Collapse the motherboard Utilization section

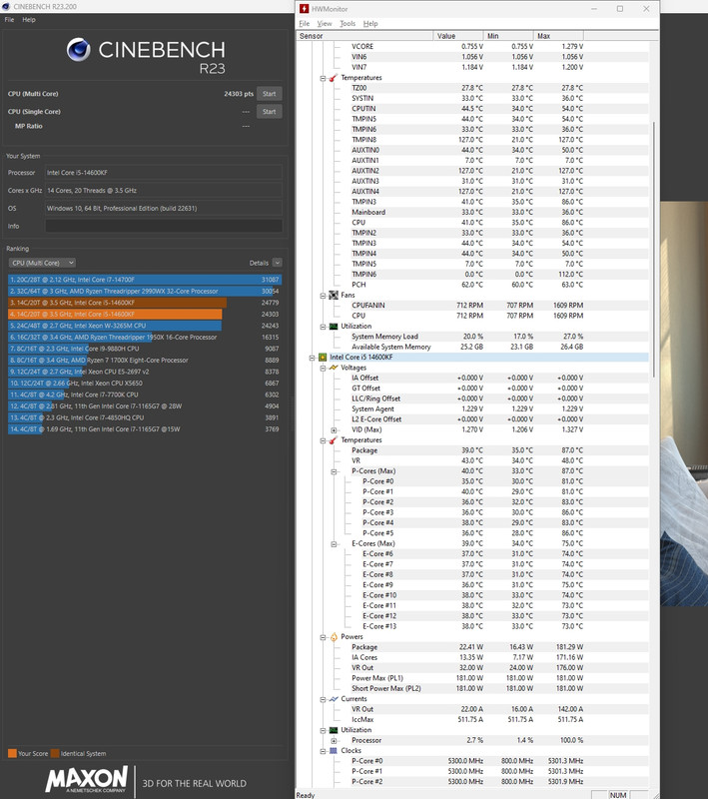point(323,327)
